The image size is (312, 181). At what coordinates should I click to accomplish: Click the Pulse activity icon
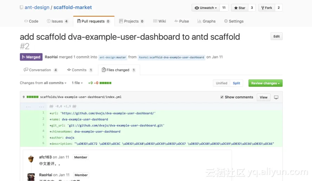176,21
